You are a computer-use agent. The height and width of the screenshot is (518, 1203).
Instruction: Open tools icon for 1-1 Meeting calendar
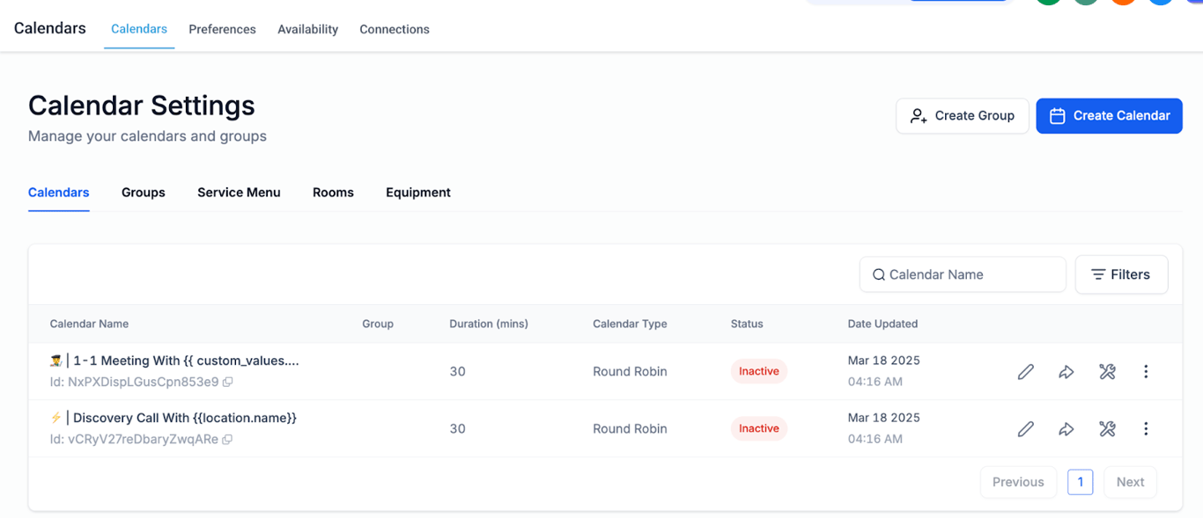(x=1107, y=372)
